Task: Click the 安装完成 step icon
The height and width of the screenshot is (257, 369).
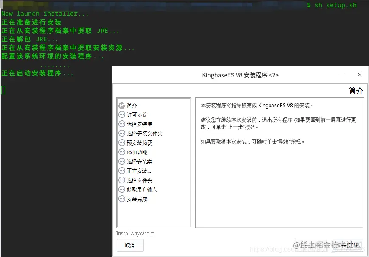Action: tap(122, 199)
